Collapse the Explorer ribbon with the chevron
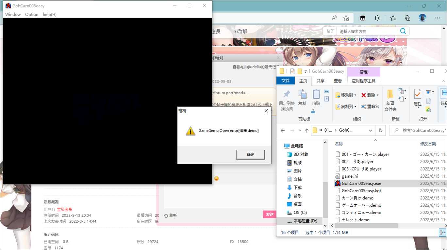Screen dimensions: 447x250 (x=443, y=81)
